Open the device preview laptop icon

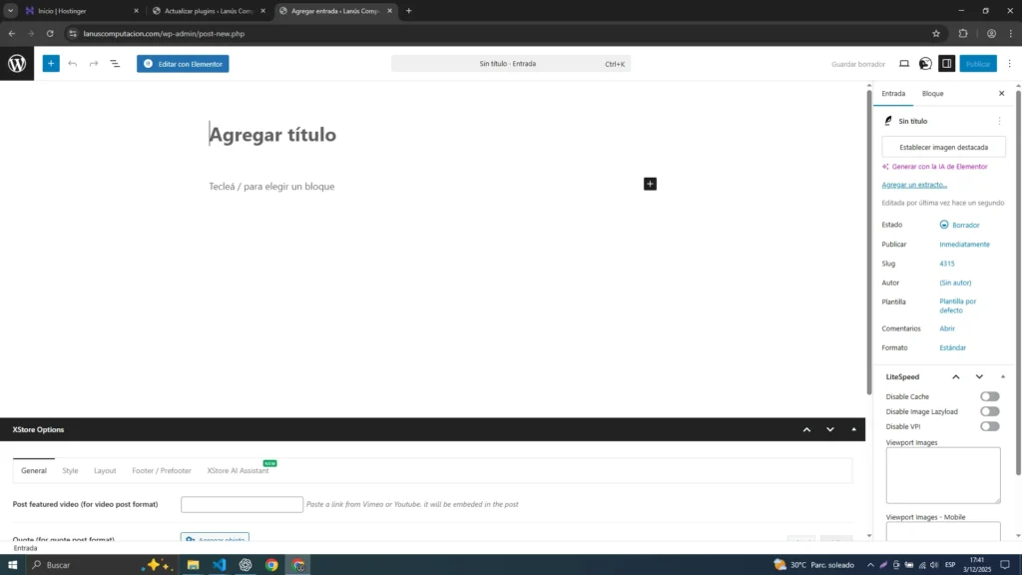point(904,64)
